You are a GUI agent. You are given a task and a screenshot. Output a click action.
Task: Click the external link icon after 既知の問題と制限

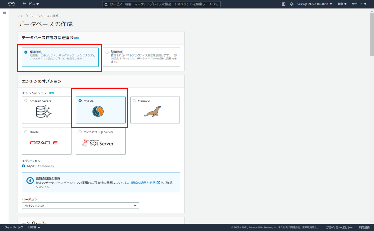point(158,183)
